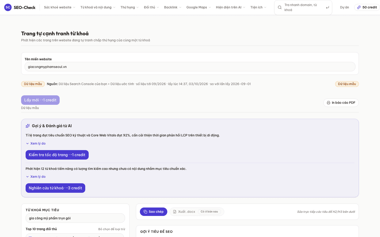Open the Đối thủ menu
This screenshot has height=237, width=380.
click(151, 7)
